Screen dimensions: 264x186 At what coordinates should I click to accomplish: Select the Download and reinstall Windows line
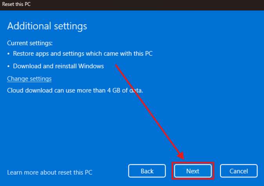58,66
